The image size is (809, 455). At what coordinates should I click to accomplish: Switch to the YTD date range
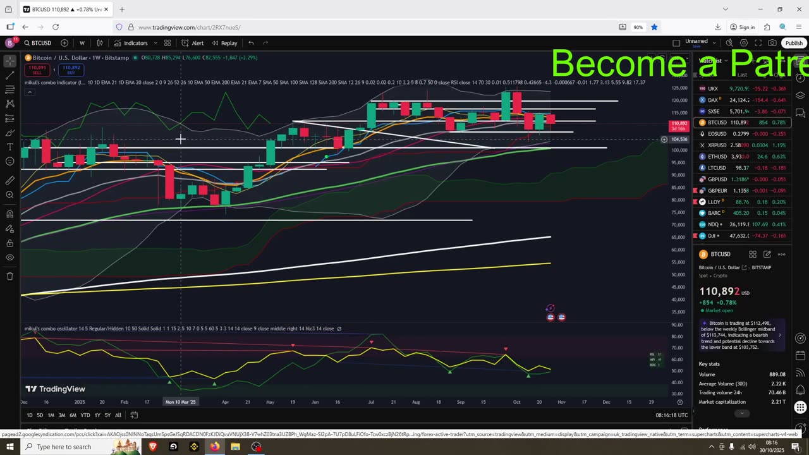click(85, 415)
